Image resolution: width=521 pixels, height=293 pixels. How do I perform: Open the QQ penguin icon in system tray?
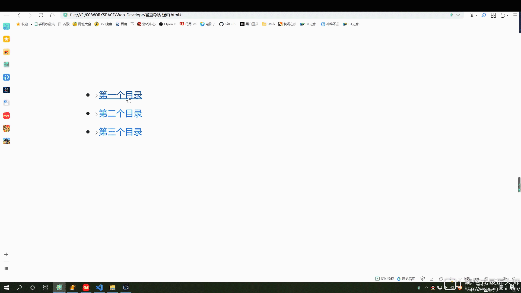point(433,288)
